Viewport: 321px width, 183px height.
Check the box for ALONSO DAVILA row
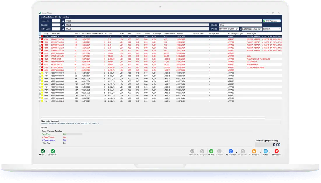point(40,67)
